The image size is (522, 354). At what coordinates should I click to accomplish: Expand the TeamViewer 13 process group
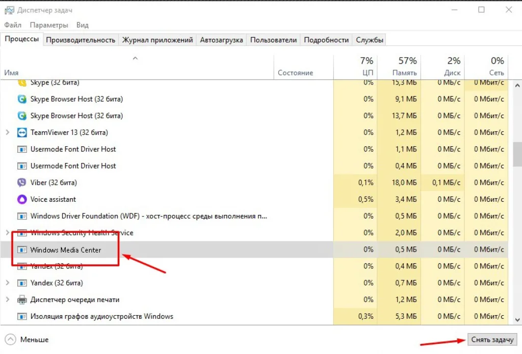pos(8,132)
